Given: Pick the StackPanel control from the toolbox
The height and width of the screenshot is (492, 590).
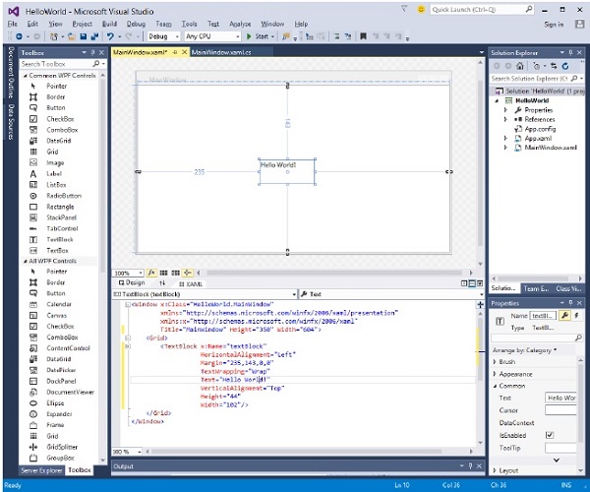Looking at the screenshot, I should 59,216.
